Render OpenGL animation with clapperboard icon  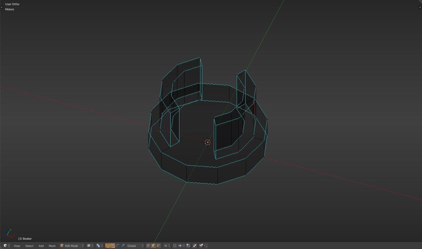[206, 246]
